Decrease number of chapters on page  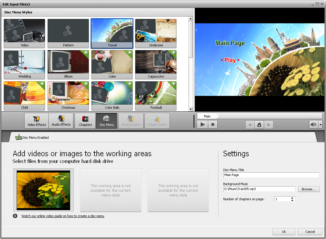pos(292,201)
